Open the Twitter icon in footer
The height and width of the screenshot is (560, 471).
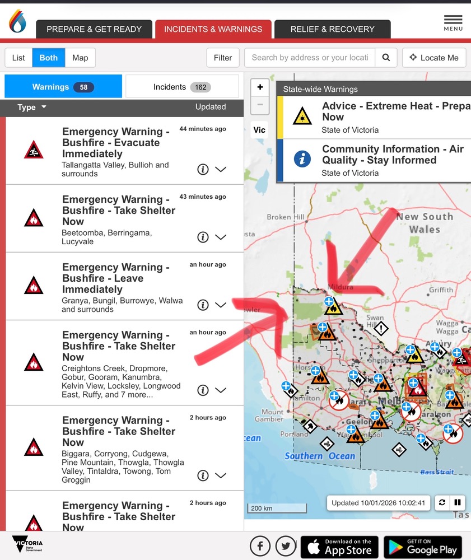(x=286, y=545)
